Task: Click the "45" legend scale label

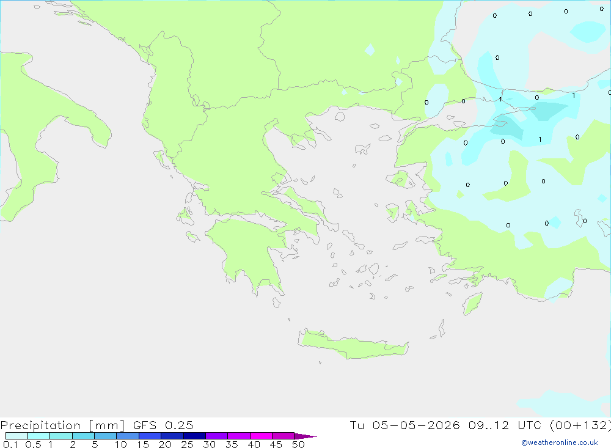Action: tap(276, 444)
